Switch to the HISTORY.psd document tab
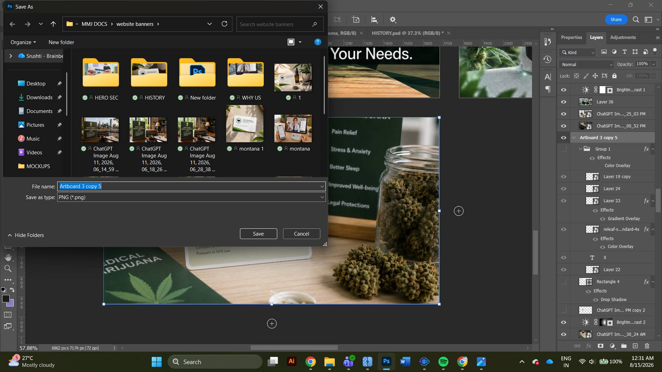This screenshot has height=372, width=662. pos(408,33)
